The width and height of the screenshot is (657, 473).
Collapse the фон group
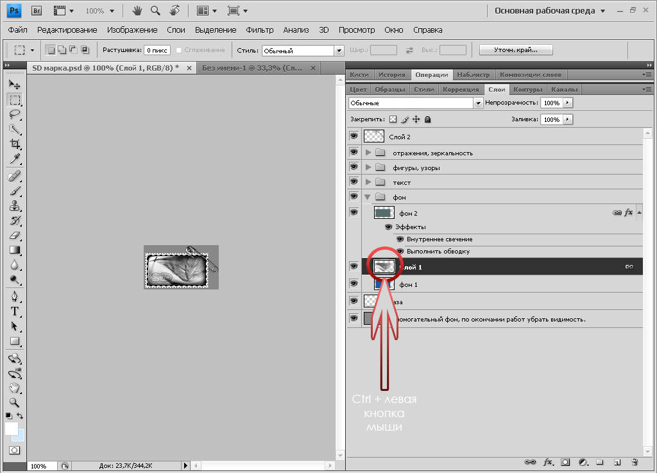(x=368, y=197)
